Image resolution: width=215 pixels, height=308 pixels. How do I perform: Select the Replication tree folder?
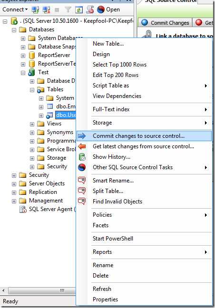[43, 192]
